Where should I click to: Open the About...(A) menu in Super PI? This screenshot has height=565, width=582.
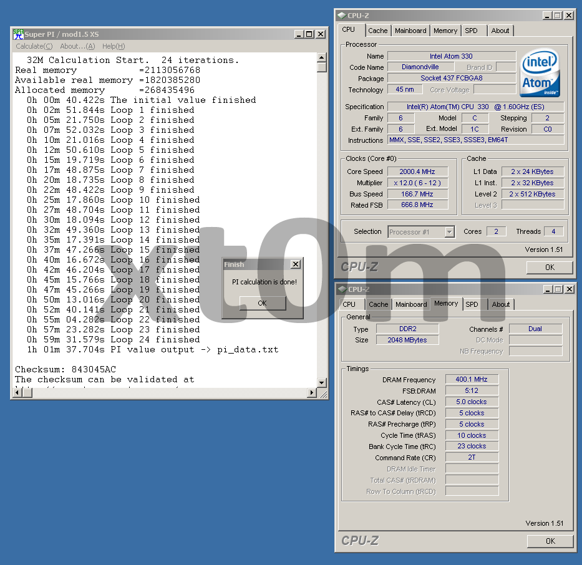pos(77,46)
